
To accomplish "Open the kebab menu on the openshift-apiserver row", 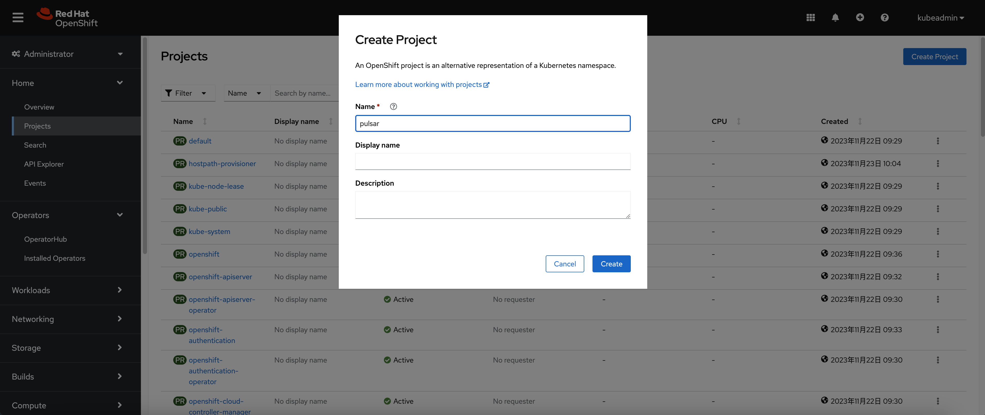I will point(938,277).
